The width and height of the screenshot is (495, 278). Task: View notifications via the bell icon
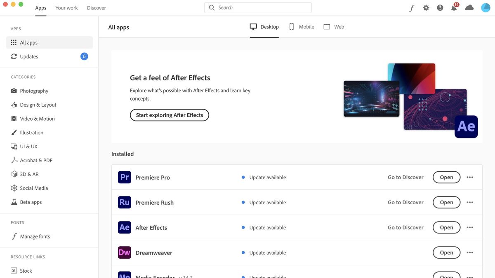click(454, 7)
